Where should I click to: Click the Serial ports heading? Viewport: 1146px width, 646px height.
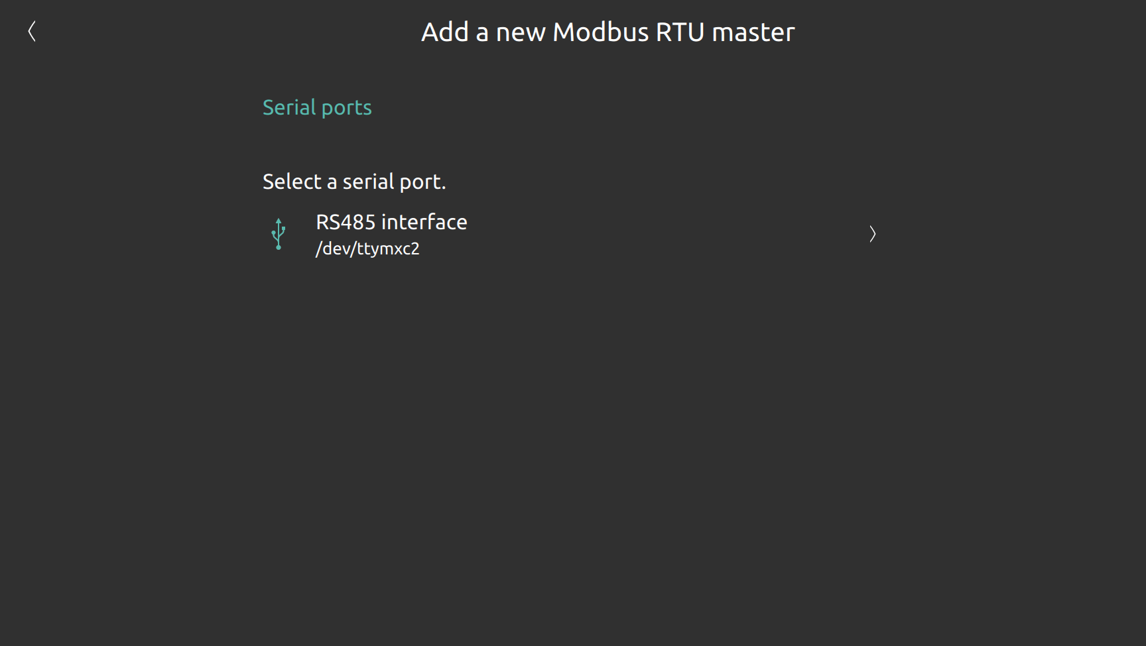point(317,107)
